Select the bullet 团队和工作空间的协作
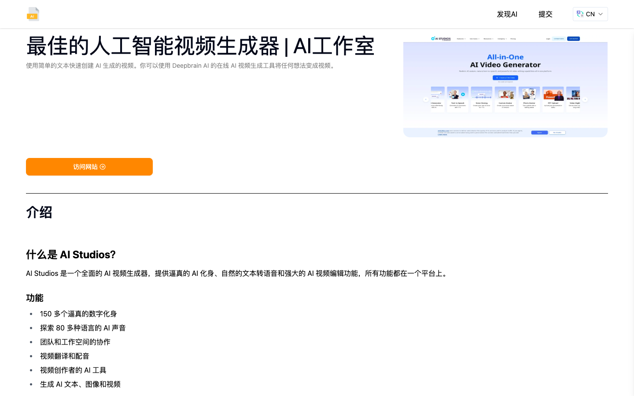The image size is (634, 396). coord(75,342)
